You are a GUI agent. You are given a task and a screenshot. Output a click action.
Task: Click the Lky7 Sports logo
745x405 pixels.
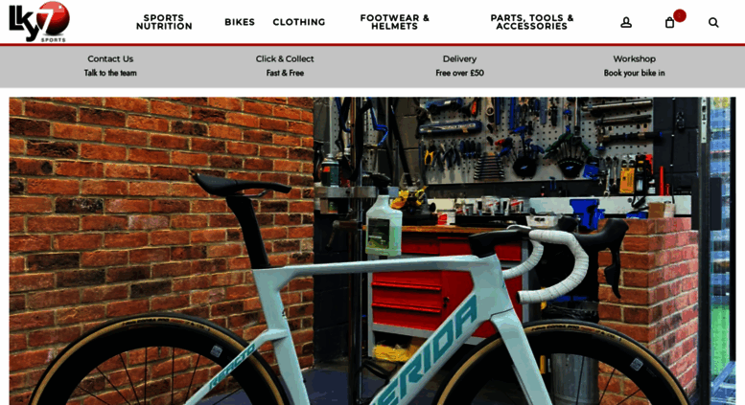pyautogui.click(x=39, y=22)
